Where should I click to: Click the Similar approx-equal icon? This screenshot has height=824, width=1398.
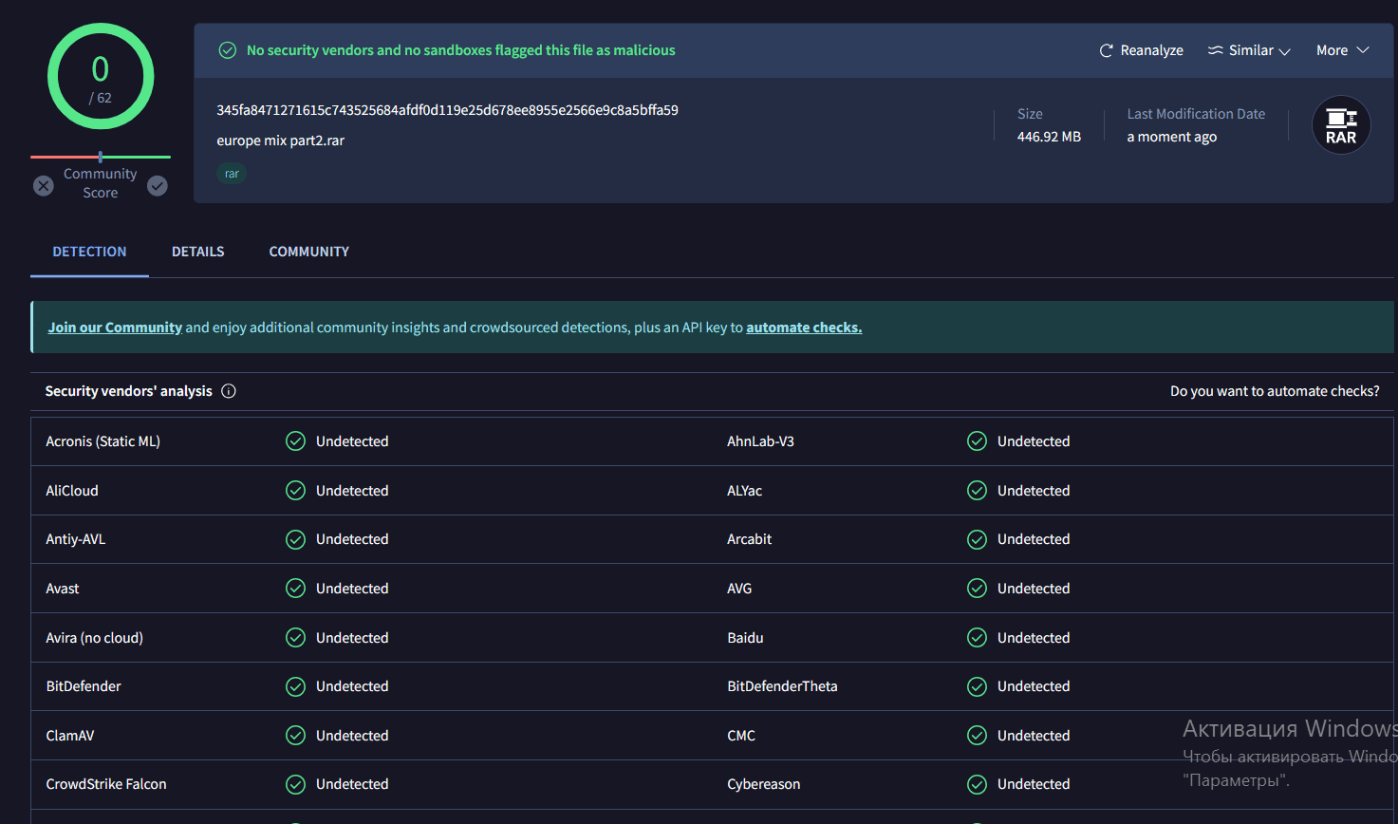point(1215,50)
